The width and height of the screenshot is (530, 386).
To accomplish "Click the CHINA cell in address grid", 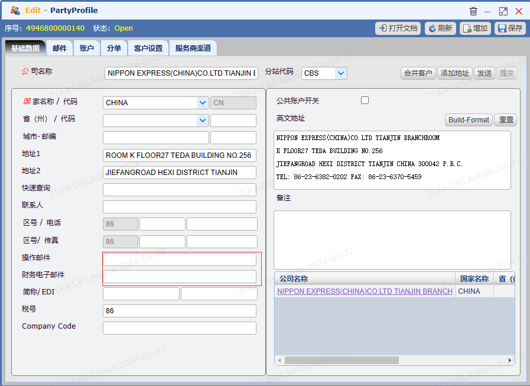I will click(474, 291).
